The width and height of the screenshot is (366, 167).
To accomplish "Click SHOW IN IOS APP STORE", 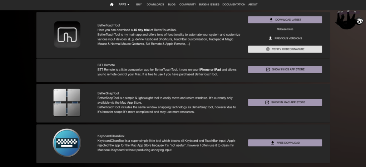I will [285, 69].
